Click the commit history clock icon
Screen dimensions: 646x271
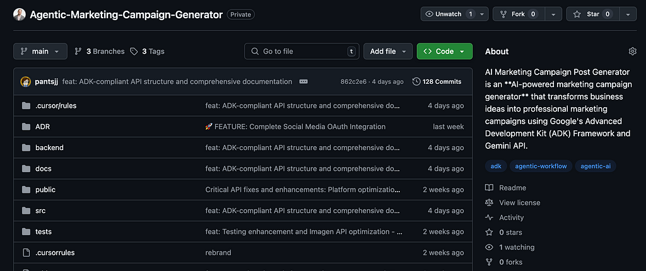coord(416,81)
